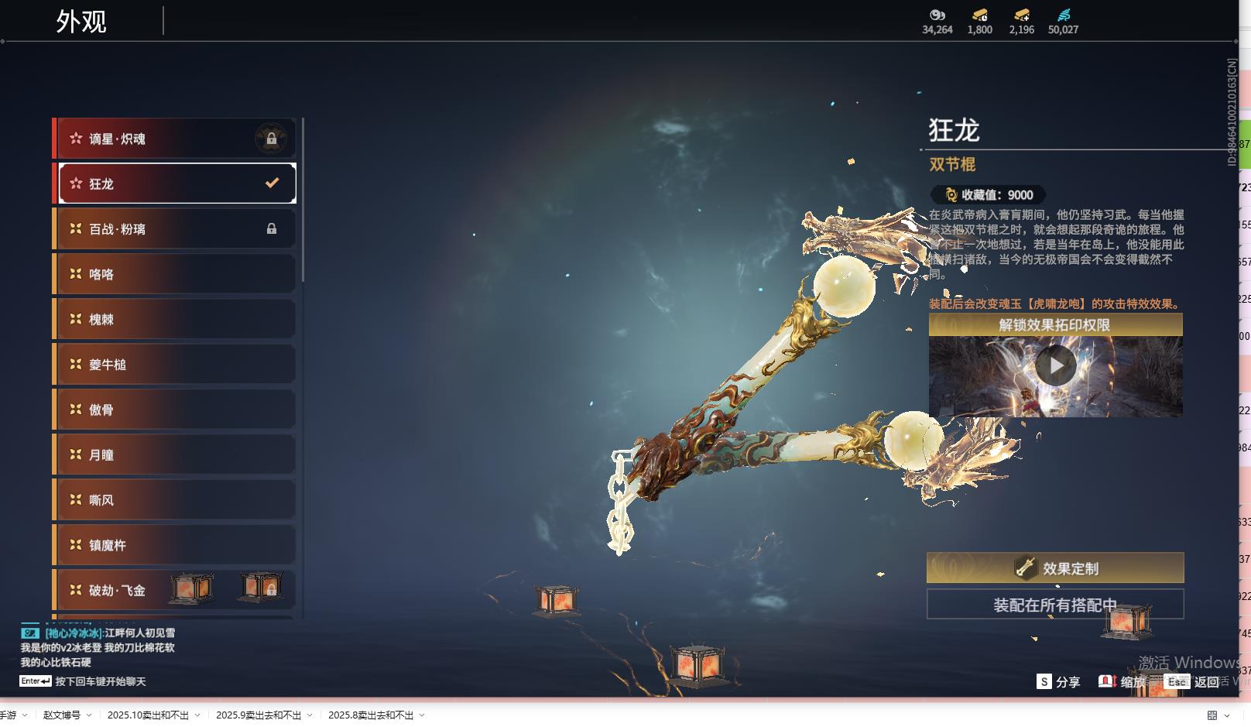This screenshot has width=1251, height=727.
Task: Expand dropdown arrow next to 赵文博号 tab
Action: pos(89,715)
